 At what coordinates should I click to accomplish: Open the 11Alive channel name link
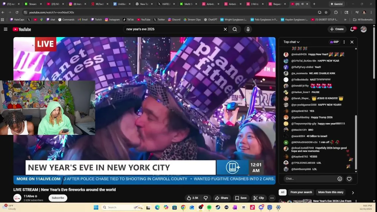[29, 196]
